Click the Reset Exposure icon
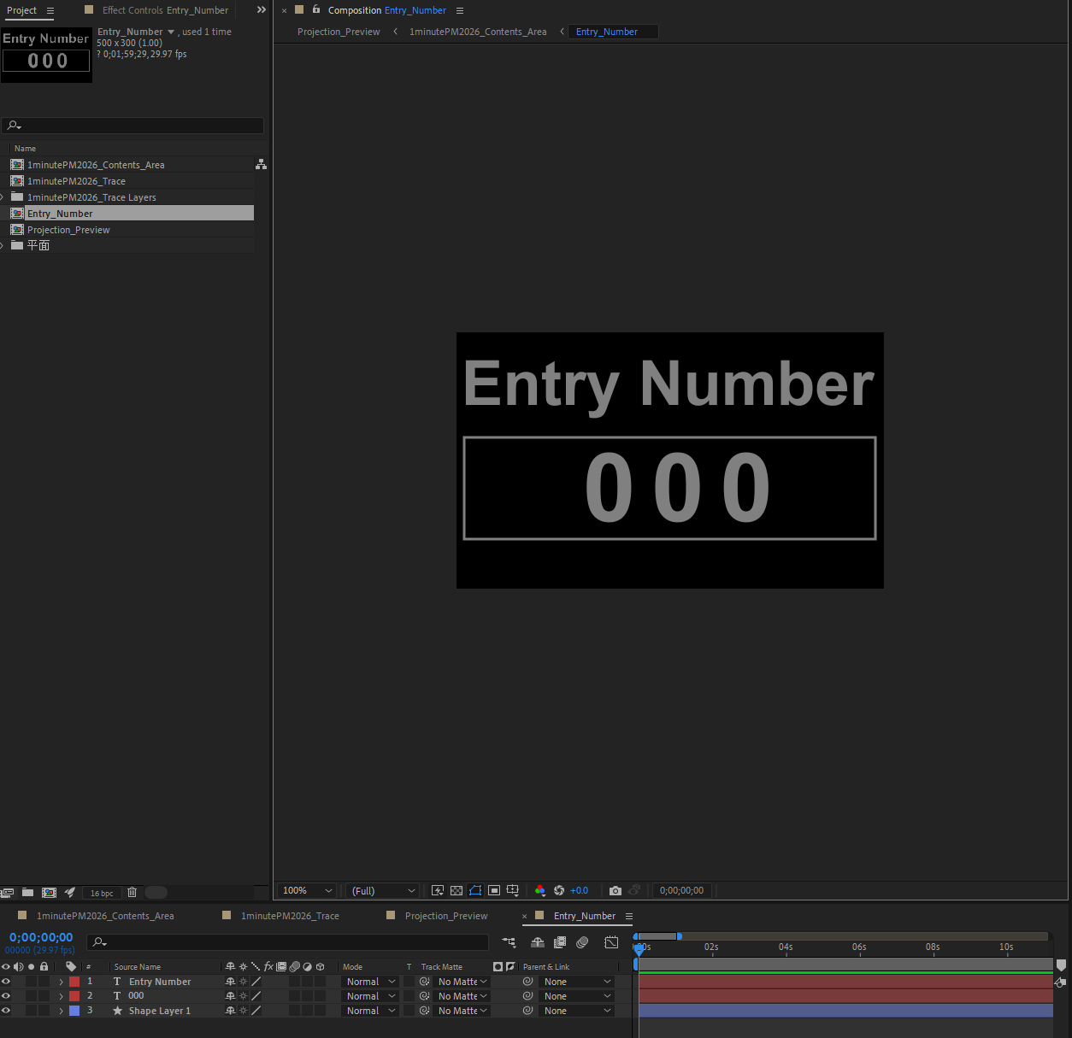 pyautogui.click(x=559, y=890)
